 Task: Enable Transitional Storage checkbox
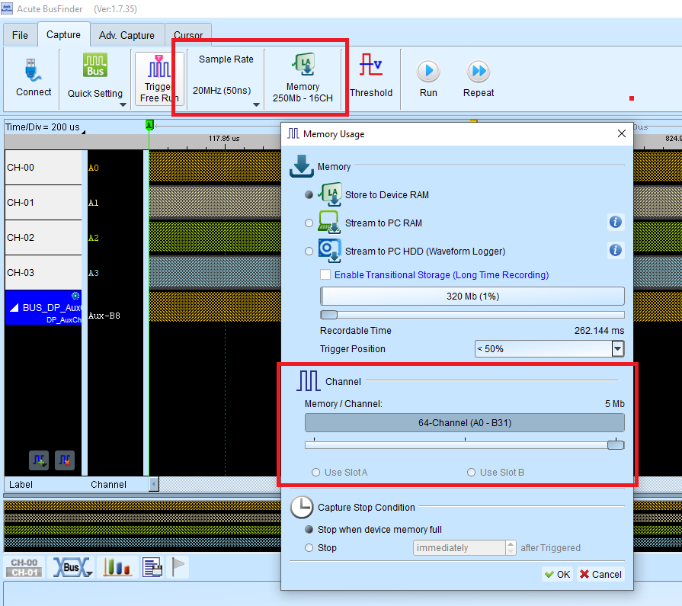[325, 275]
